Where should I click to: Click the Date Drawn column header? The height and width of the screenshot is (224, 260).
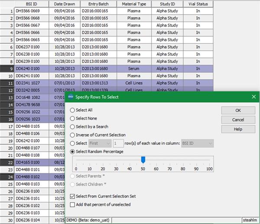pyautogui.click(x=65, y=4)
